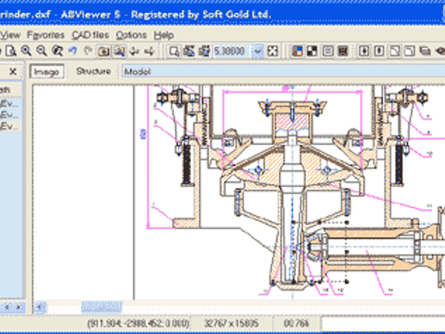Click the drawing area scroll-left arrow
The width and height of the screenshot is (445, 334).
[x=40, y=307]
